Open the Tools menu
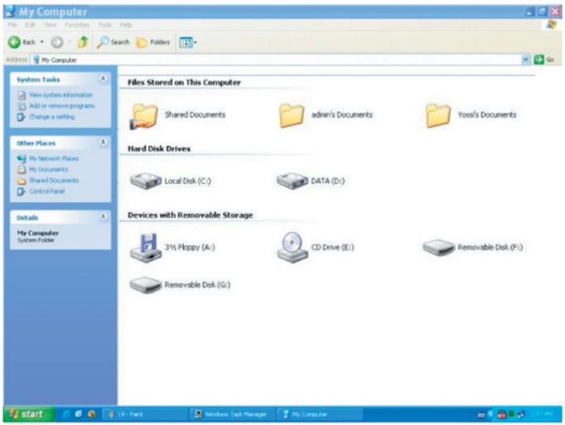The image size is (565, 425). [x=105, y=25]
